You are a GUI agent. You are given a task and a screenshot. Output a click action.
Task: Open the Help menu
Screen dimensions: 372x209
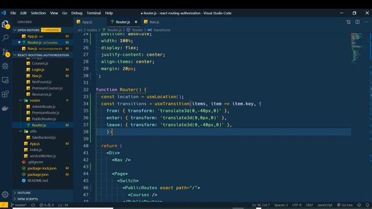pos(109,13)
